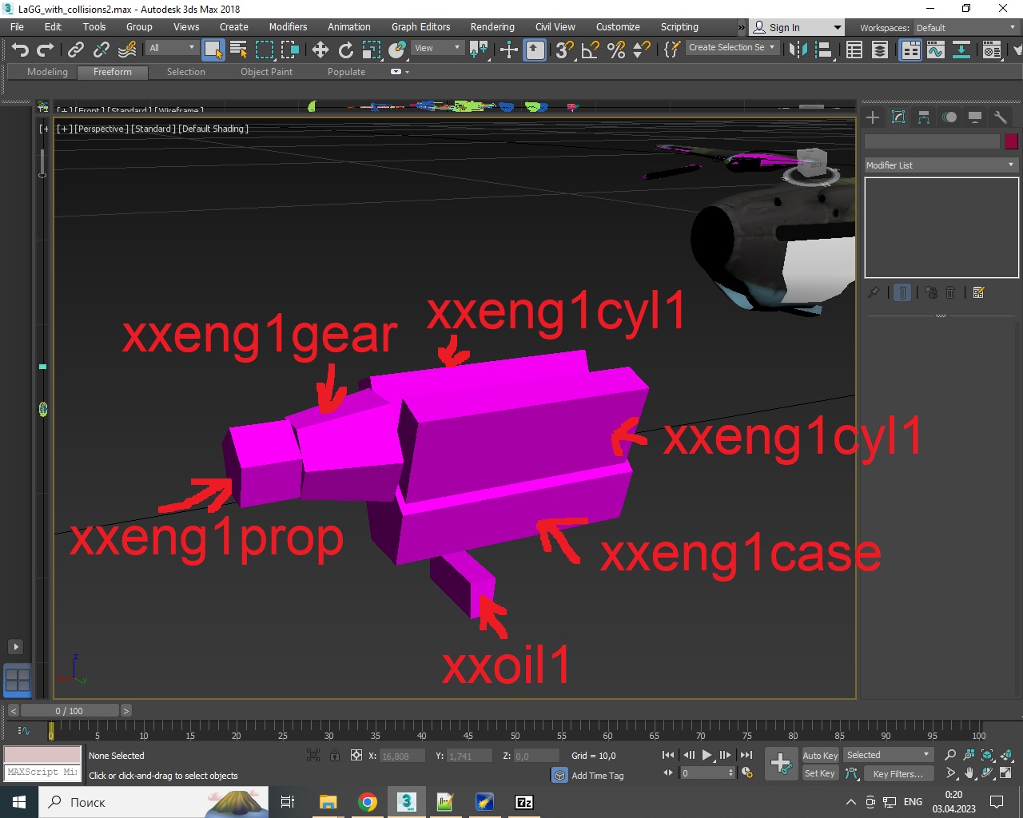The image size is (1023, 818).
Task: Remove modifier from the stack
Action: (x=950, y=292)
